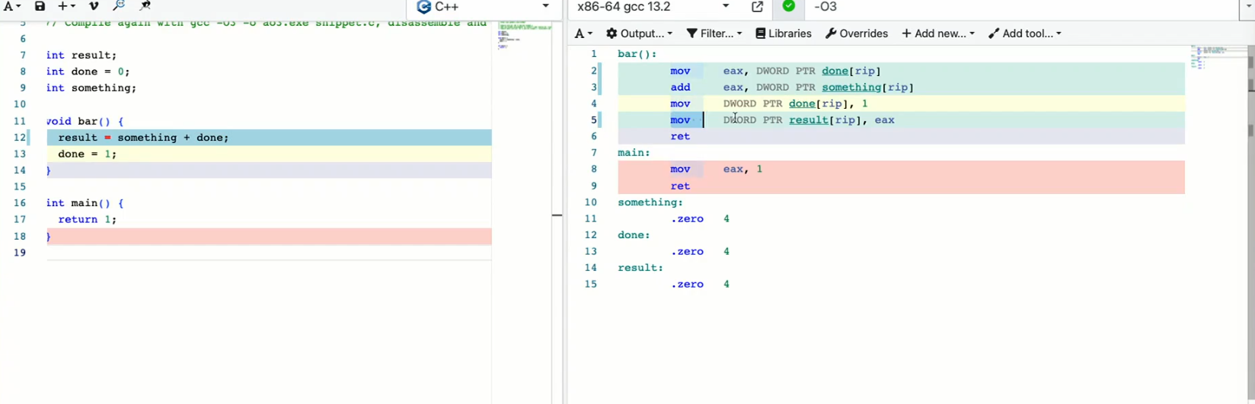The image size is (1255, 404).
Task: Open compiler in popout window icon
Action: [757, 7]
